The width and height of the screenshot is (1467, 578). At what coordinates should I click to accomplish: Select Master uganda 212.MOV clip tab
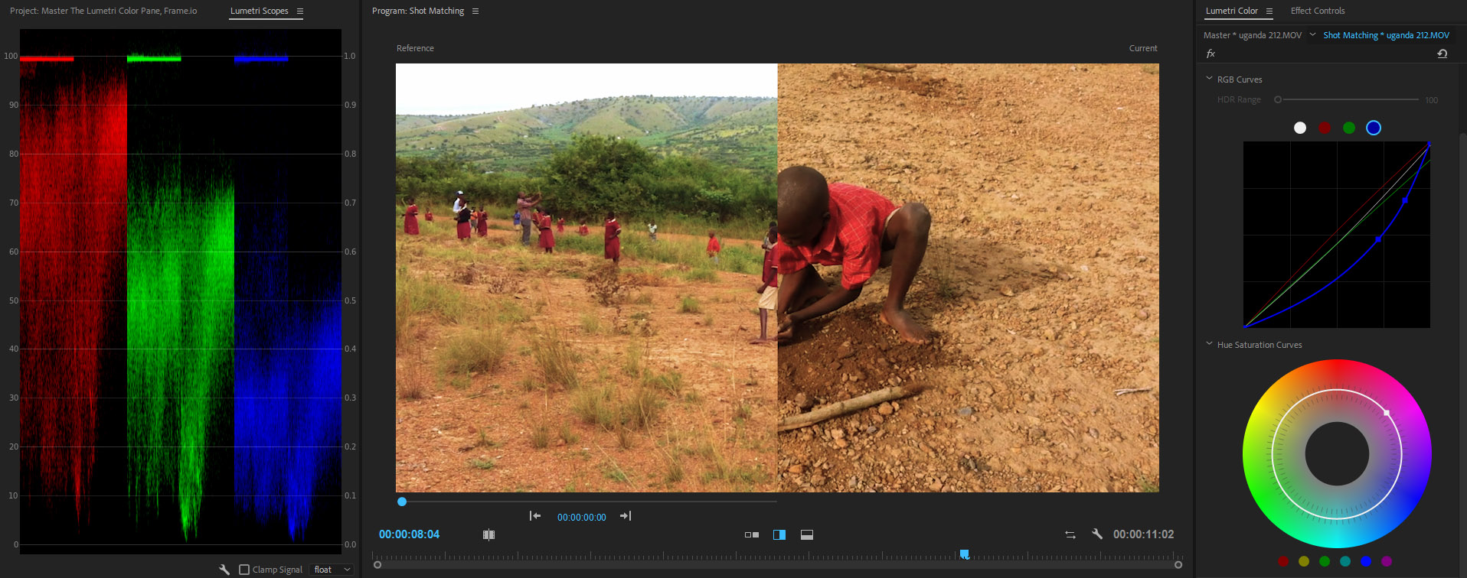1253,35
